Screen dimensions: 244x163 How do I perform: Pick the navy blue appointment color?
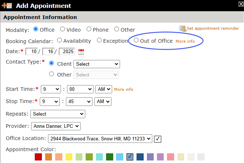click(140, 157)
